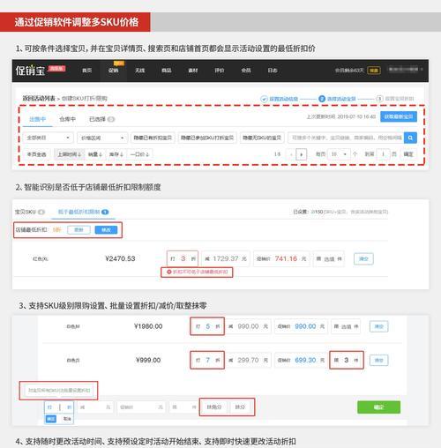441x448 pixels.
Task: Toggle 隐藏已参加SKU打折宝贝 filter
Action: tap(207, 138)
